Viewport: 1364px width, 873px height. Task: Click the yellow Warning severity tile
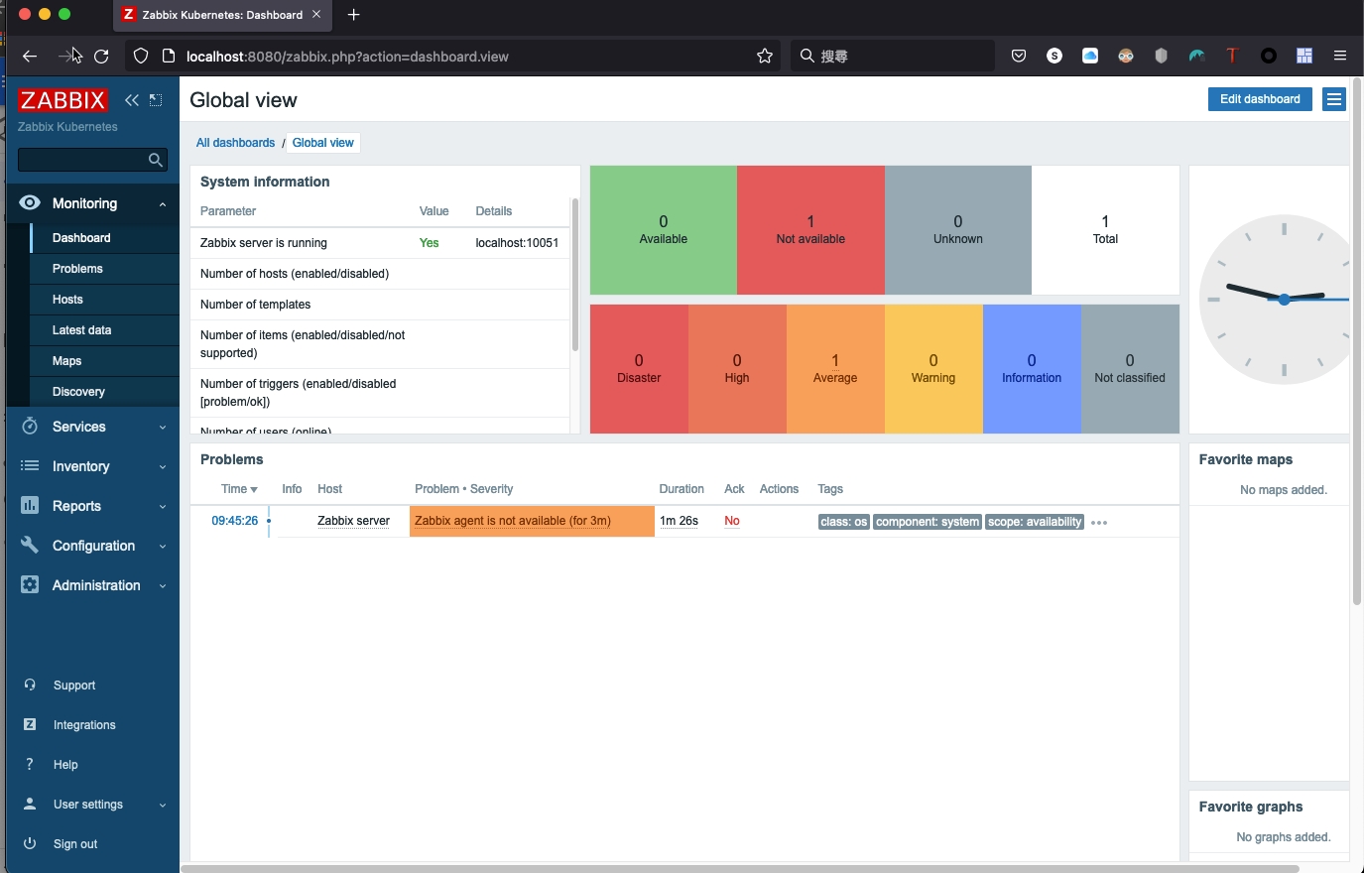[x=933, y=369]
